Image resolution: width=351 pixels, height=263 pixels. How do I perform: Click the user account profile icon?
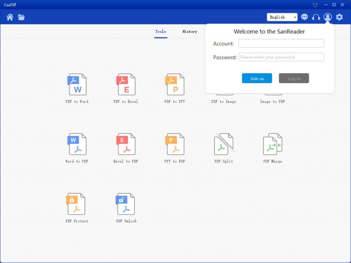click(327, 17)
